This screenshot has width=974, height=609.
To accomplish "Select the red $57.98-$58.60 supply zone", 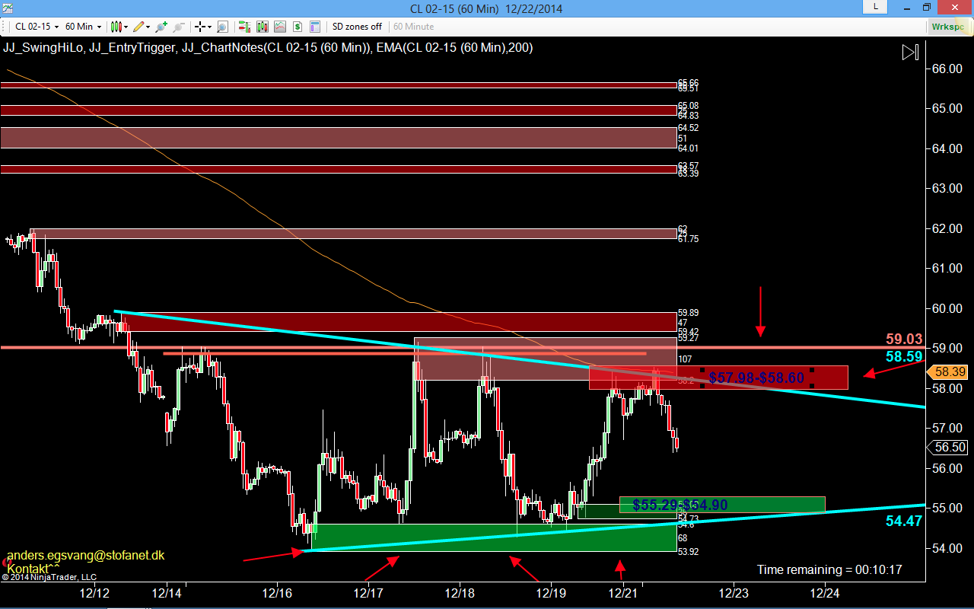I will click(718, 378).
